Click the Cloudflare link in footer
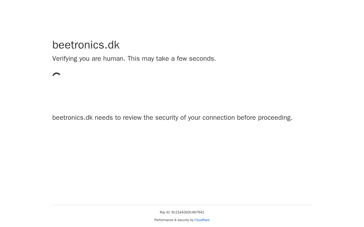This screenshot has height=227, width=364. [202, 220]
